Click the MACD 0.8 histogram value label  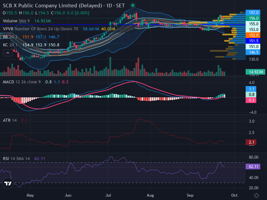point(251,95)
